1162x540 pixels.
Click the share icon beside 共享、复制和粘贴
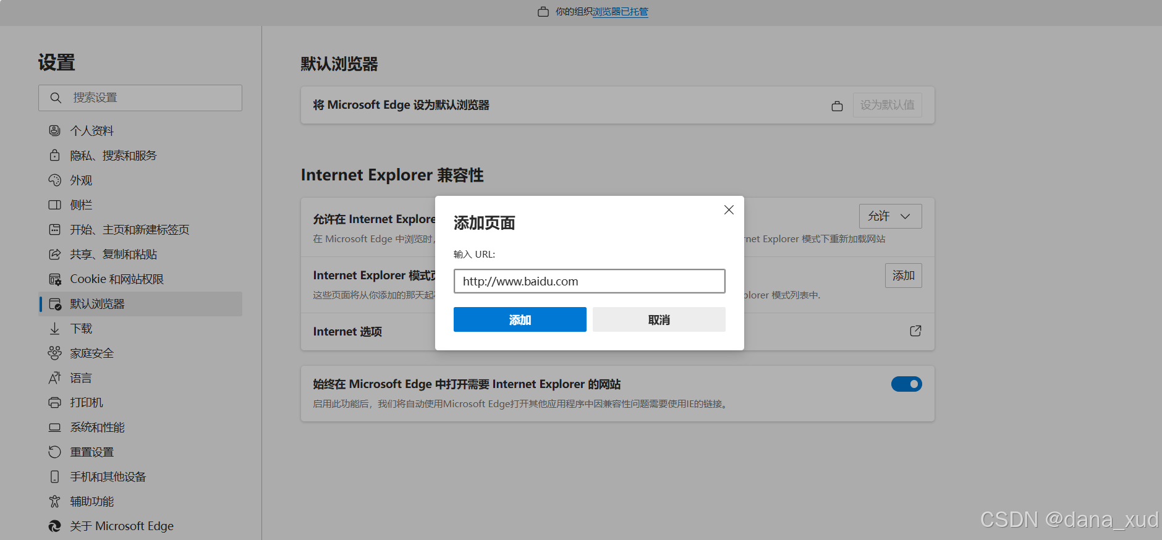(x=55, y=254)
